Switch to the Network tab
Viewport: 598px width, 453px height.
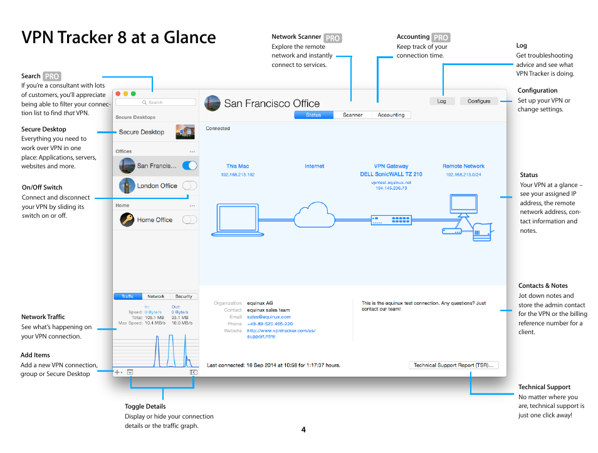click(155, 296)
